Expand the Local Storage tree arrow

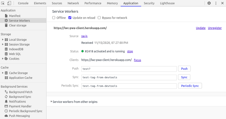coord(3,40)
